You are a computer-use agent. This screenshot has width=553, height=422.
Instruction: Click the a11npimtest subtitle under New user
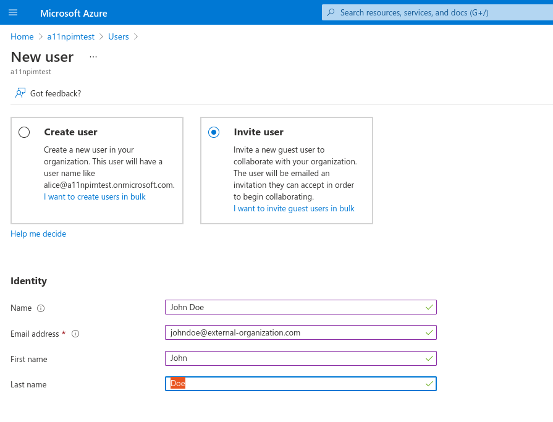(31, 72)
